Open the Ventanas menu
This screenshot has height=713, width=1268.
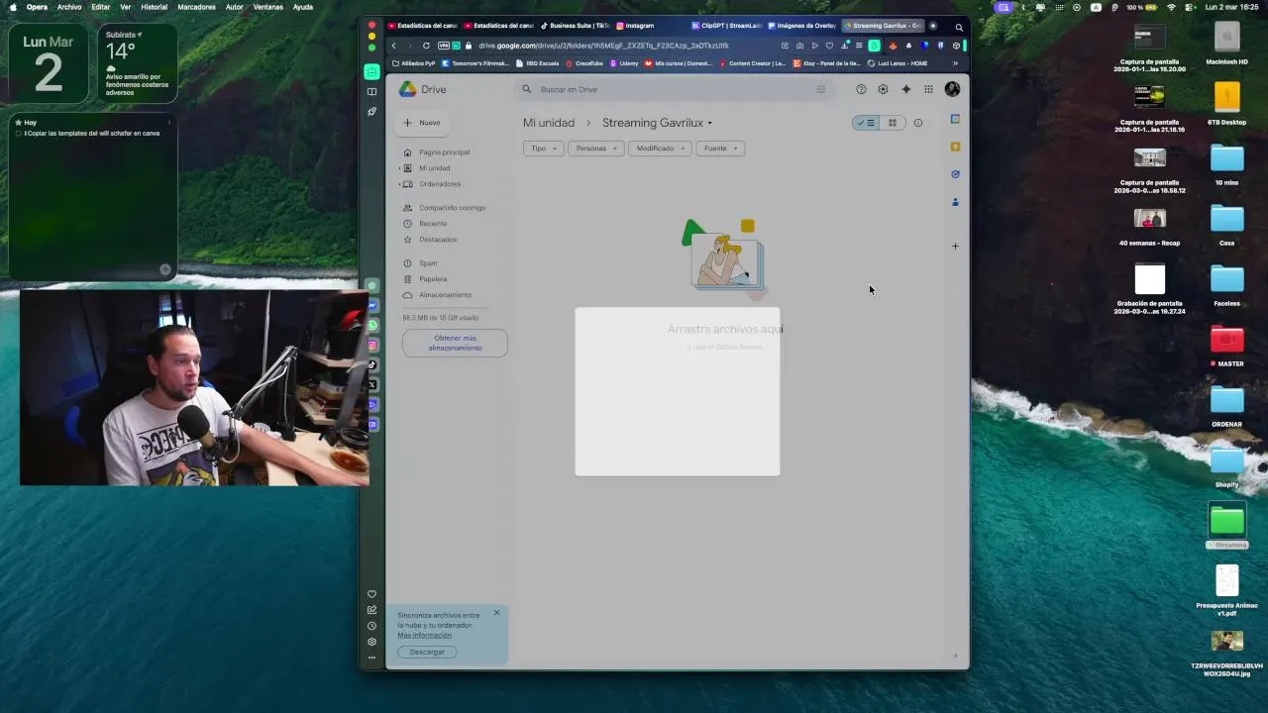(268, 7)
